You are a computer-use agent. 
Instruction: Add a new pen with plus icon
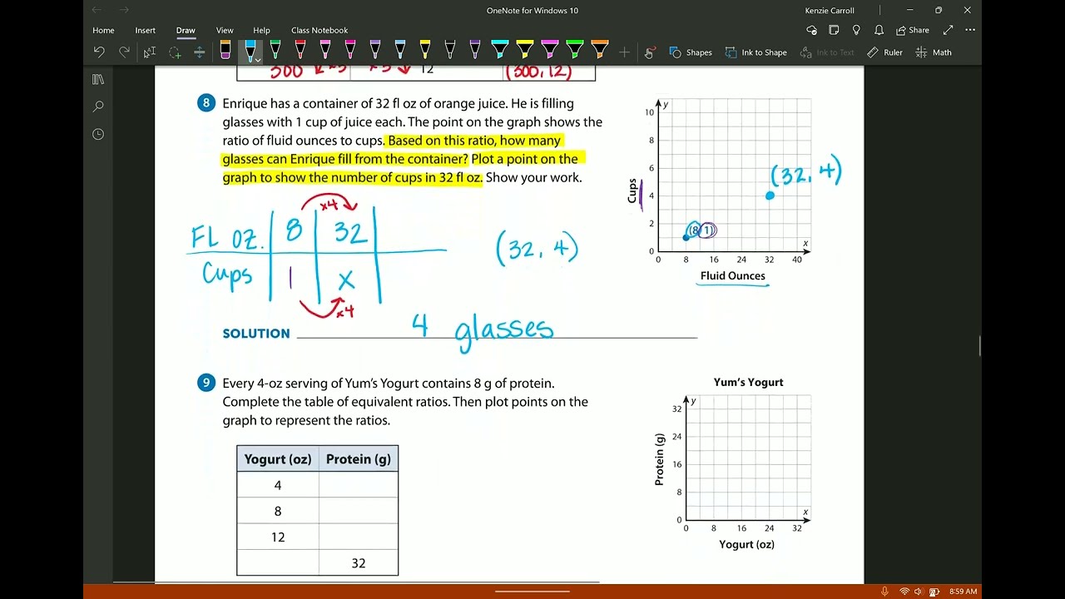[x=625, y=52]
